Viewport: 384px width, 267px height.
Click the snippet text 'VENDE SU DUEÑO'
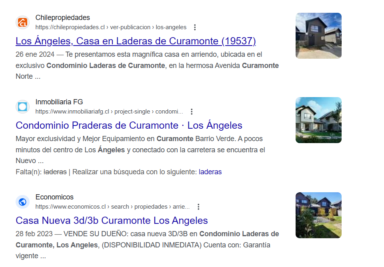coord(95,234)
